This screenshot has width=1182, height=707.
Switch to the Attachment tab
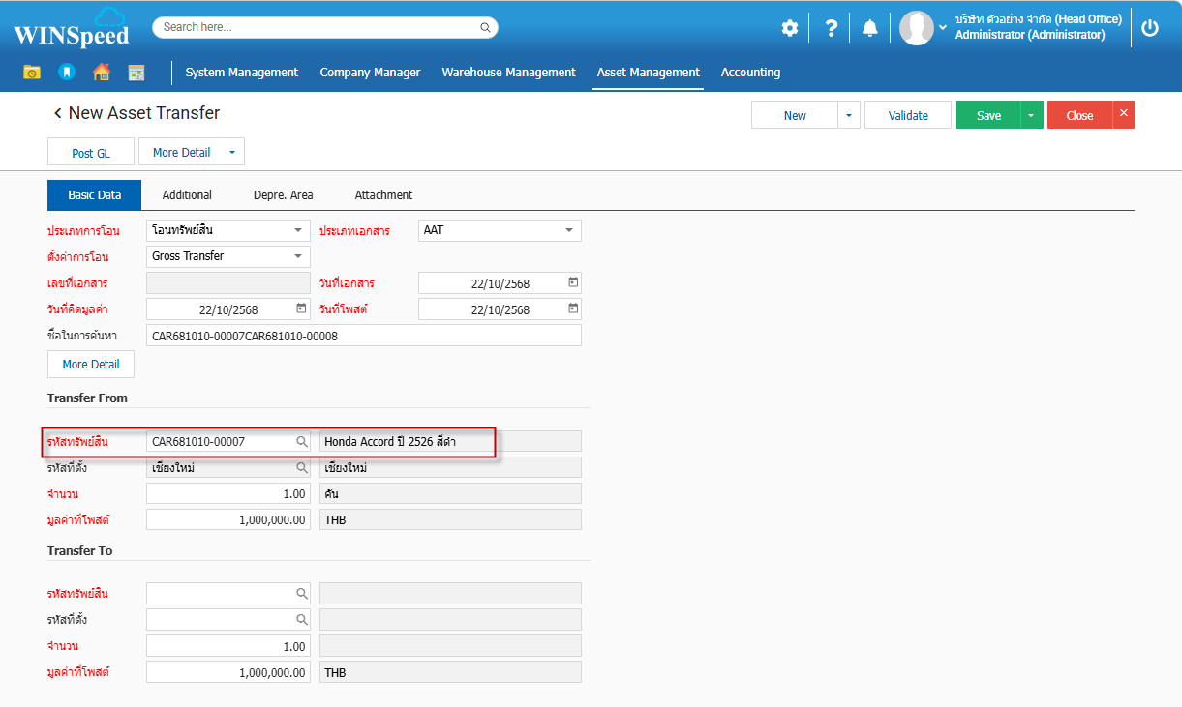click(x=383, y=194)
